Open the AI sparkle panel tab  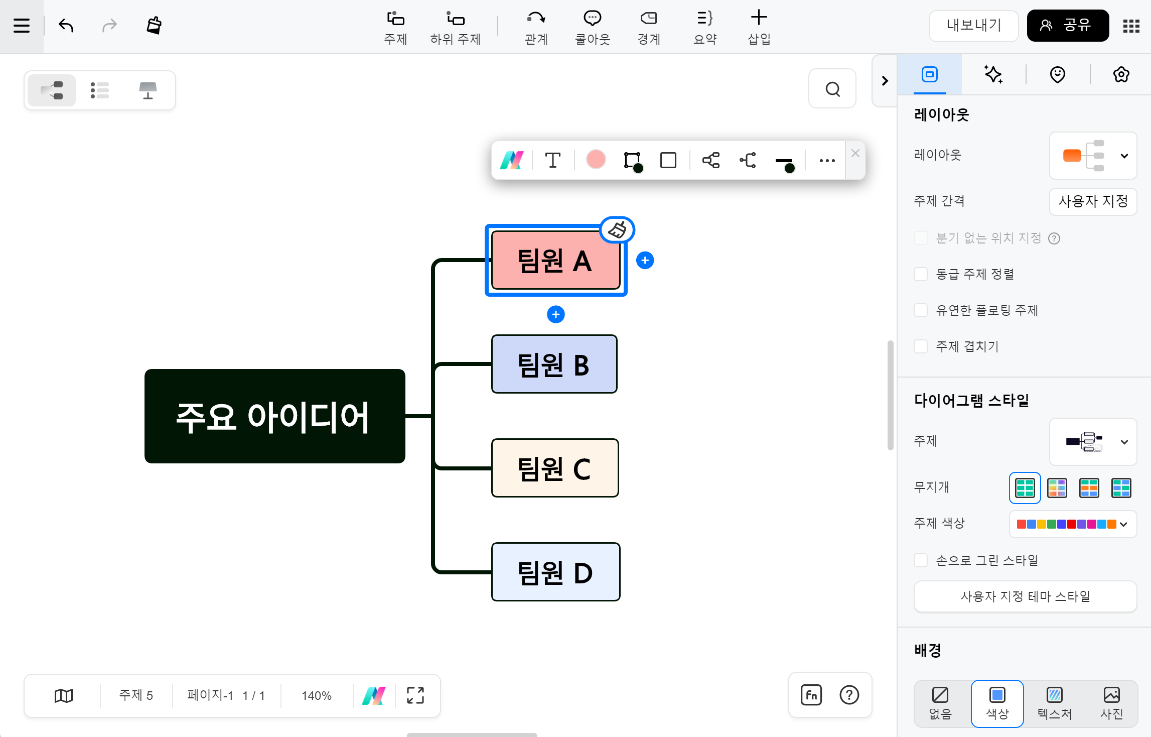tap(993, 75)
